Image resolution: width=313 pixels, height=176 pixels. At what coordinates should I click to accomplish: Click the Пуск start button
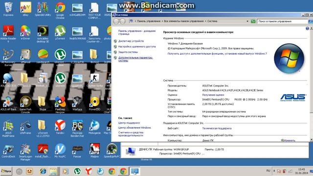6,171
